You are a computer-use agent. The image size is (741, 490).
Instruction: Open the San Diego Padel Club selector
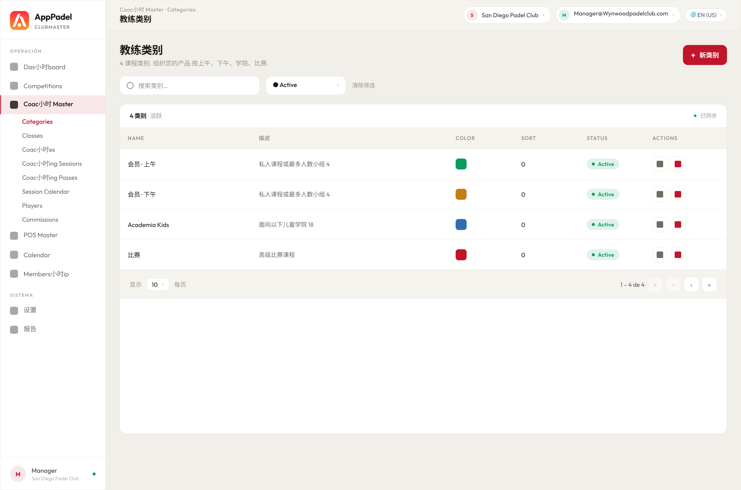coord(507,15)
